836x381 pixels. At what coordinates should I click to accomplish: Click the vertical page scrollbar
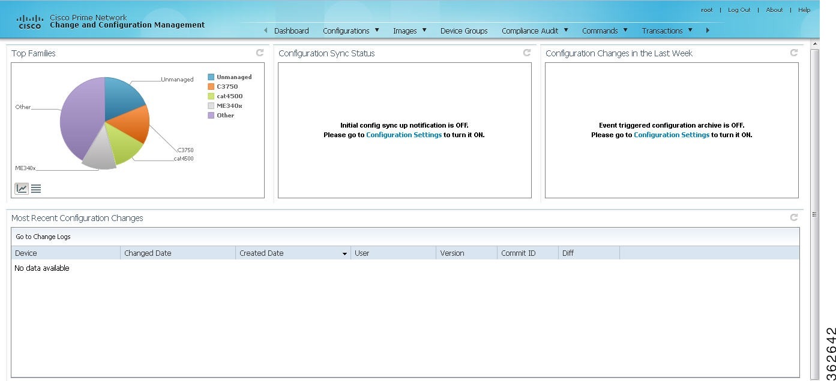pos(815,214)
